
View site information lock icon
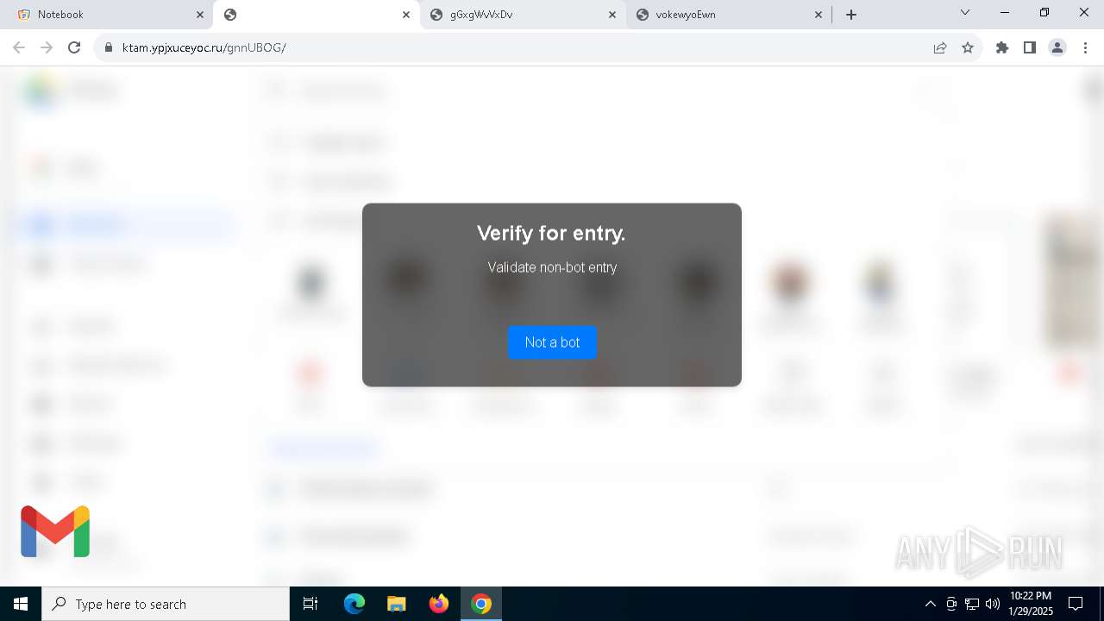tap(109, 47)
